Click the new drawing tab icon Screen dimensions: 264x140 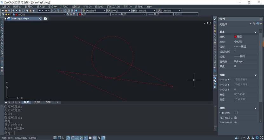45,18
